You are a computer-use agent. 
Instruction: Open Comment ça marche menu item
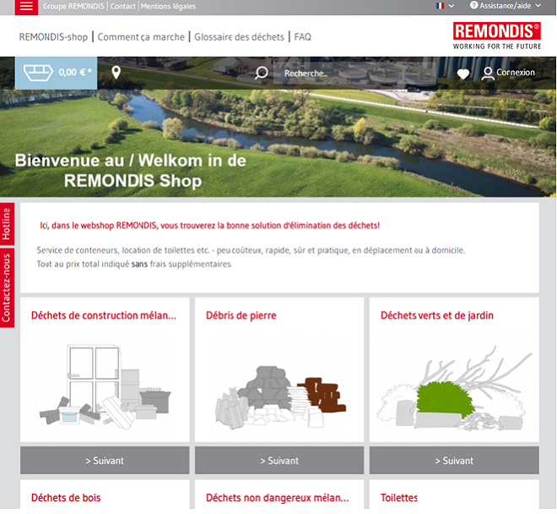click(141, 37)
